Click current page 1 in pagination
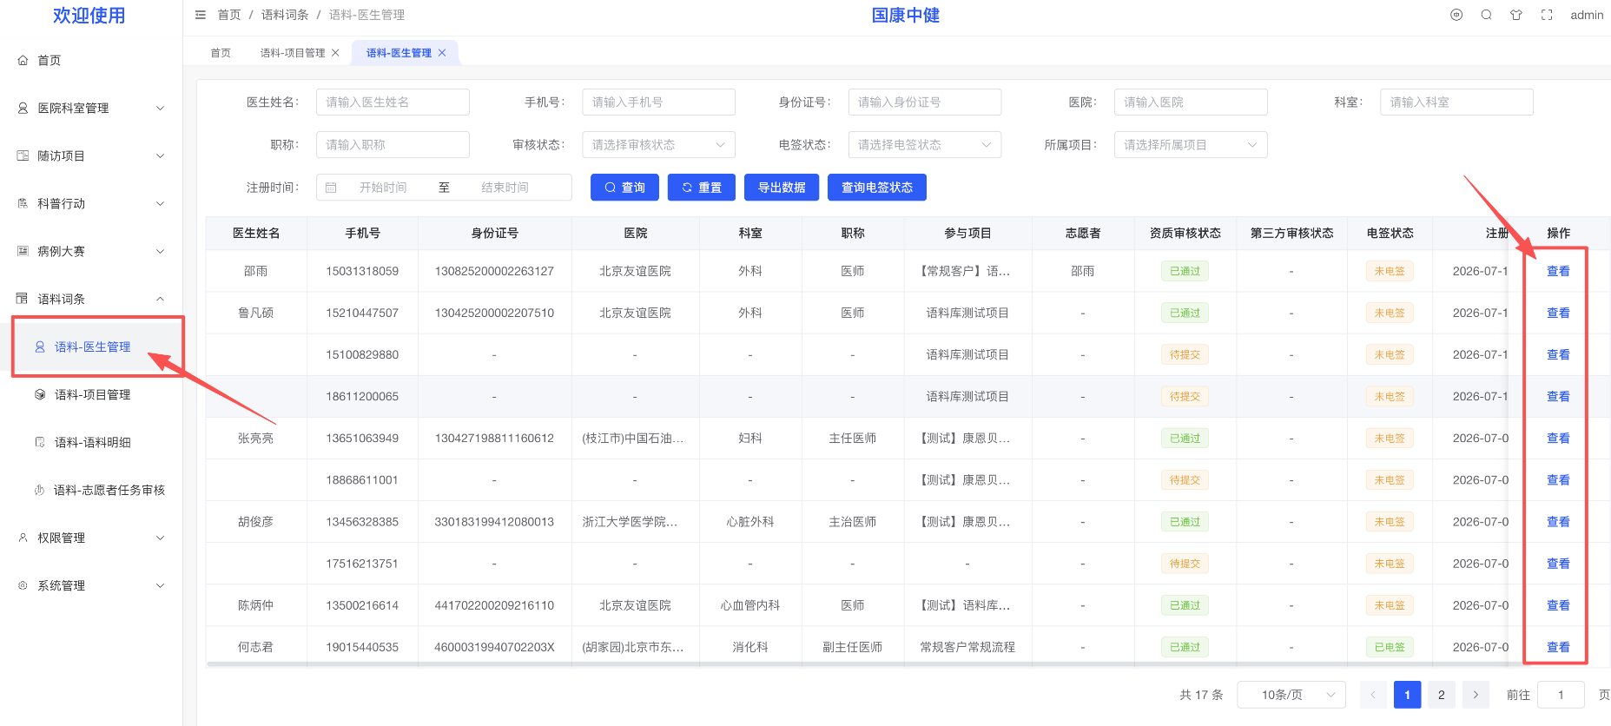This screenshot has width=1611, height=726. point(1407,695)
